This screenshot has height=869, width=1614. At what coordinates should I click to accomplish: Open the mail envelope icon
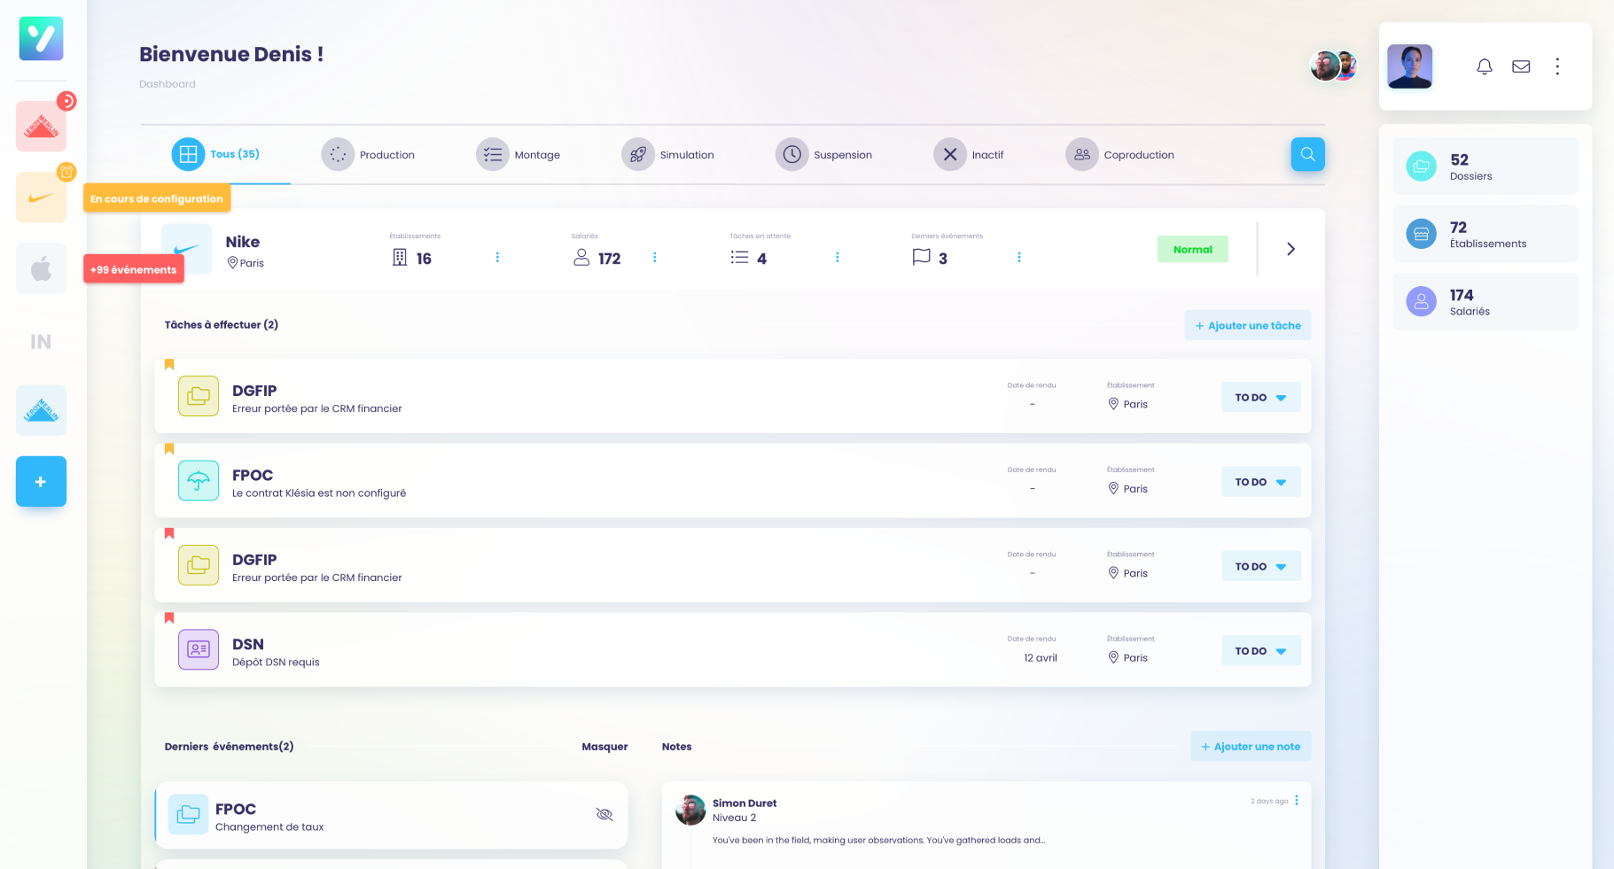pos(1521,66)
